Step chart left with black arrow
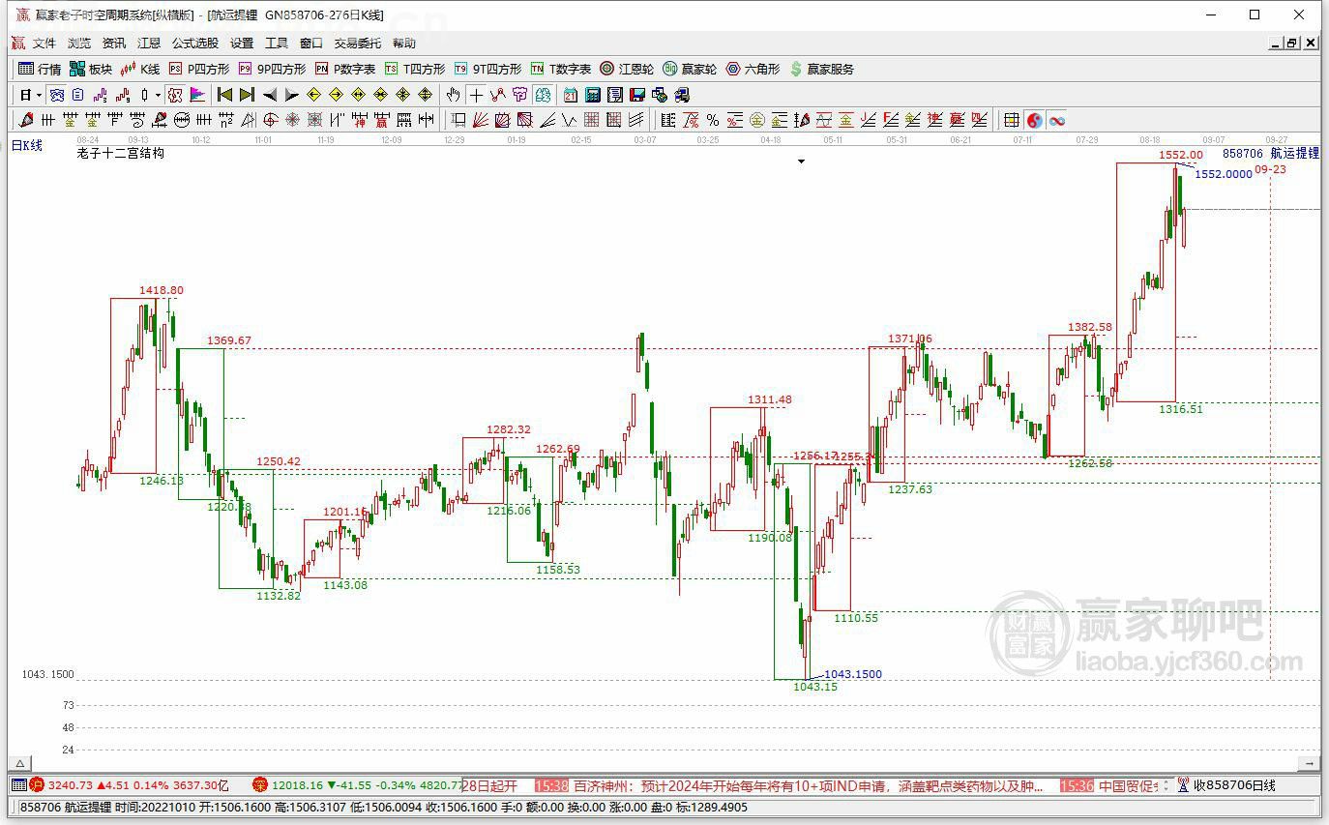 pyautogui.click(x=270, y=95)
